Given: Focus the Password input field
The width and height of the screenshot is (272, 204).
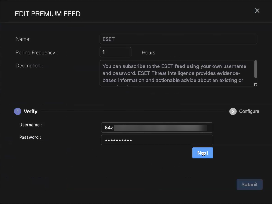Looking at the screenshot, I should coord(157,140).
